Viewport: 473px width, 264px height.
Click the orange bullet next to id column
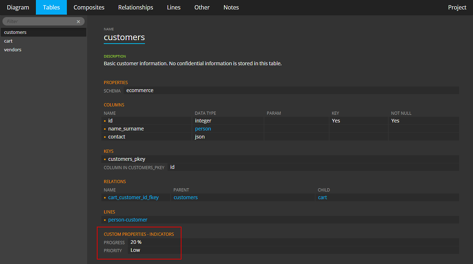click(105, 121)
